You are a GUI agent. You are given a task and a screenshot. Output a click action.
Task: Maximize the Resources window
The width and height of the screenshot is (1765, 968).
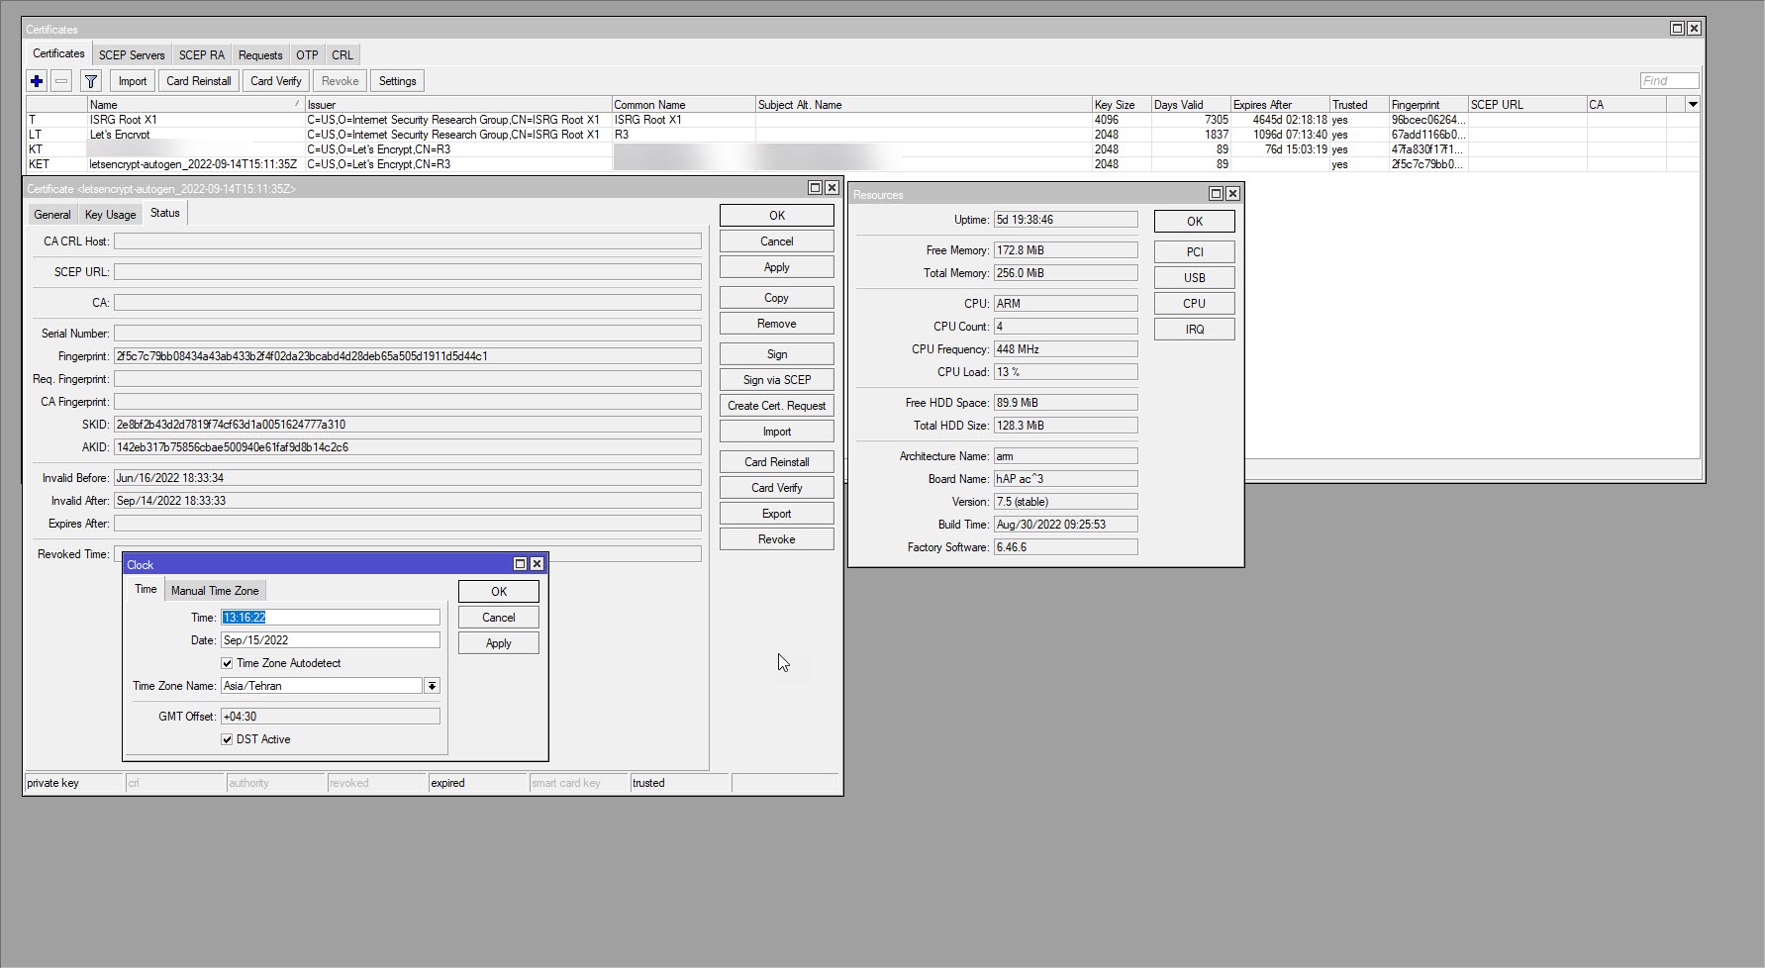[x=1216, y=194]
